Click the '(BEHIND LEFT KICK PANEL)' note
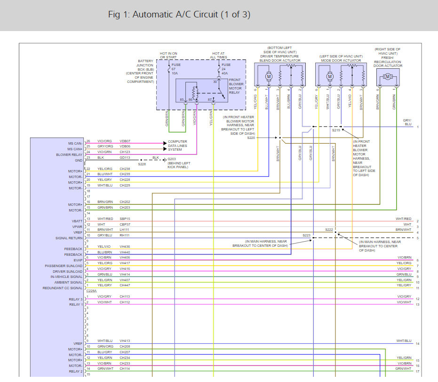 (179, 165)
